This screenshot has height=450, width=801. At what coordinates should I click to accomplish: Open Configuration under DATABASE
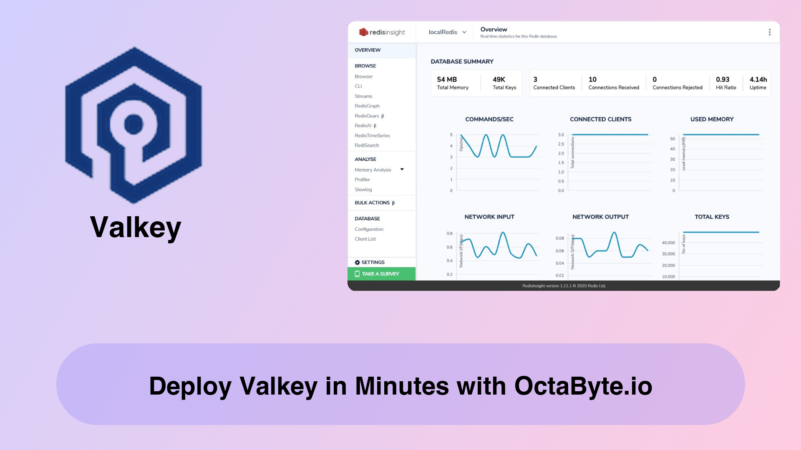pos(370,229)
